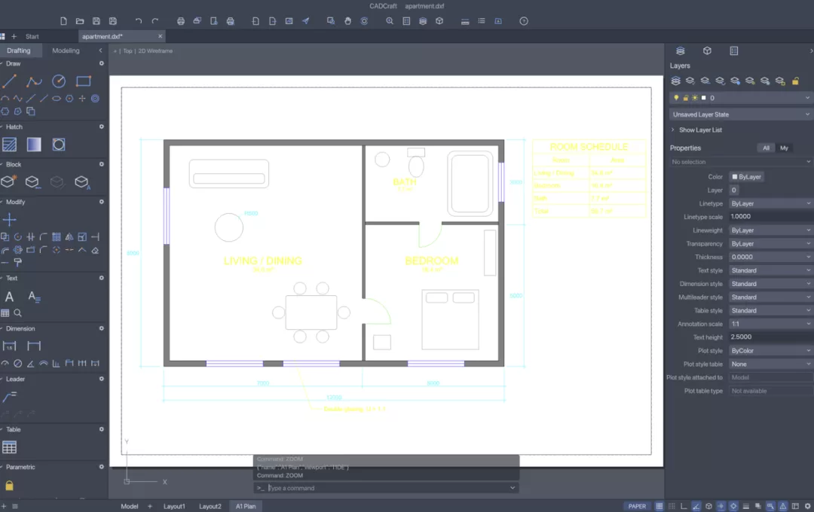Click the Linear dimension tool
The height and width of the screenshot is (512, 814).
[x=9, y=346]
